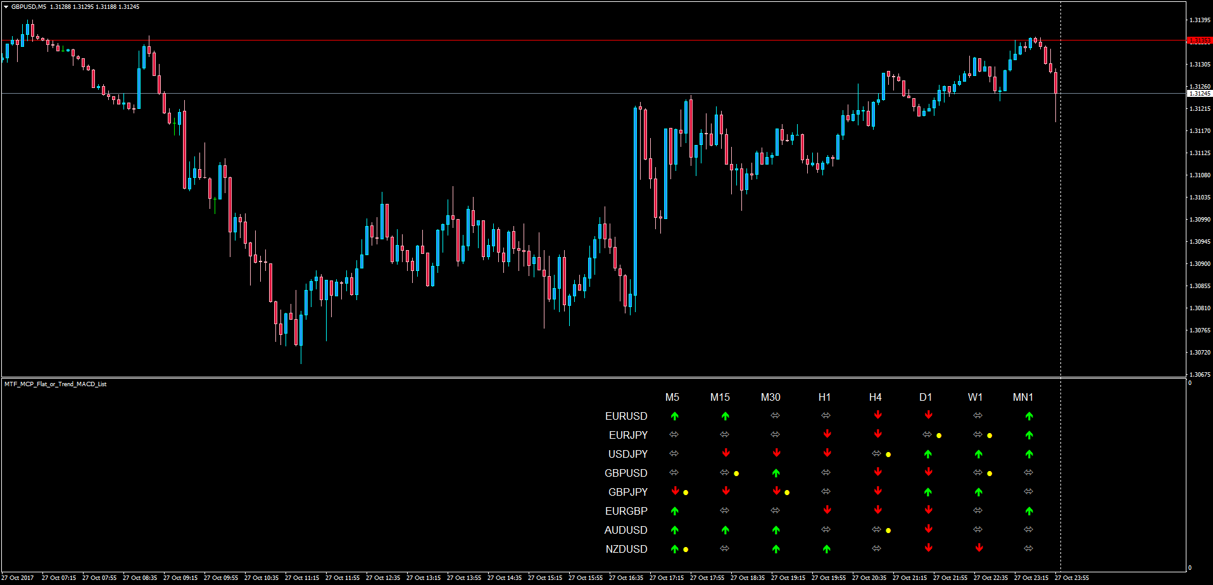This screenshot has width=1213, height=585.
Task: Click the GBPJPY M15 red down arrow
Action: tap(726, 491)
